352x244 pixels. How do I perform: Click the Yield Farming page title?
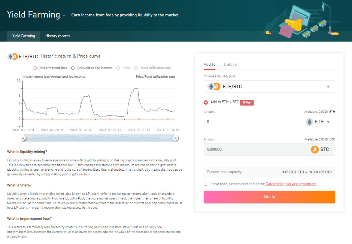33,15
